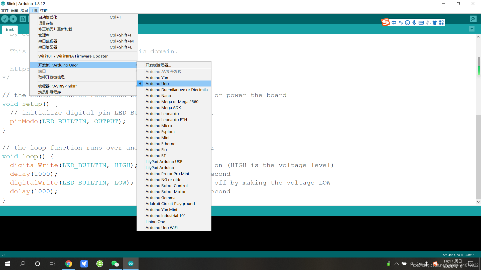
Task: Choose 项目存档 menu entry
Action: pyautogui.click(x=84, y=23)
